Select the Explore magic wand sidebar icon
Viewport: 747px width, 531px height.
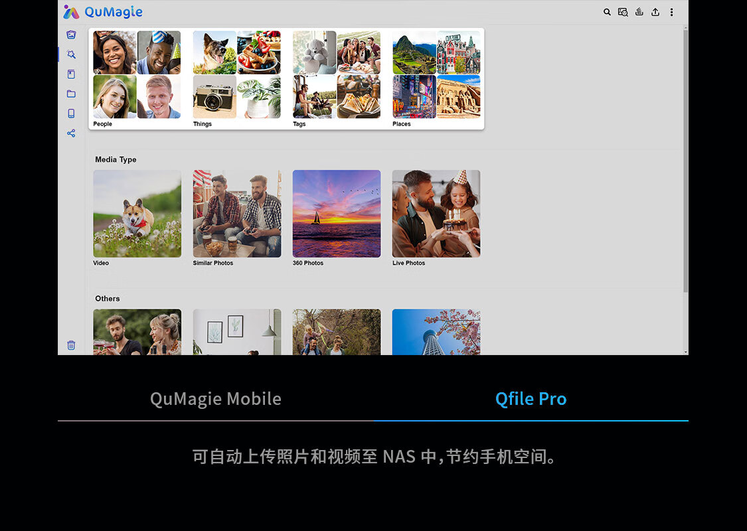71,54
